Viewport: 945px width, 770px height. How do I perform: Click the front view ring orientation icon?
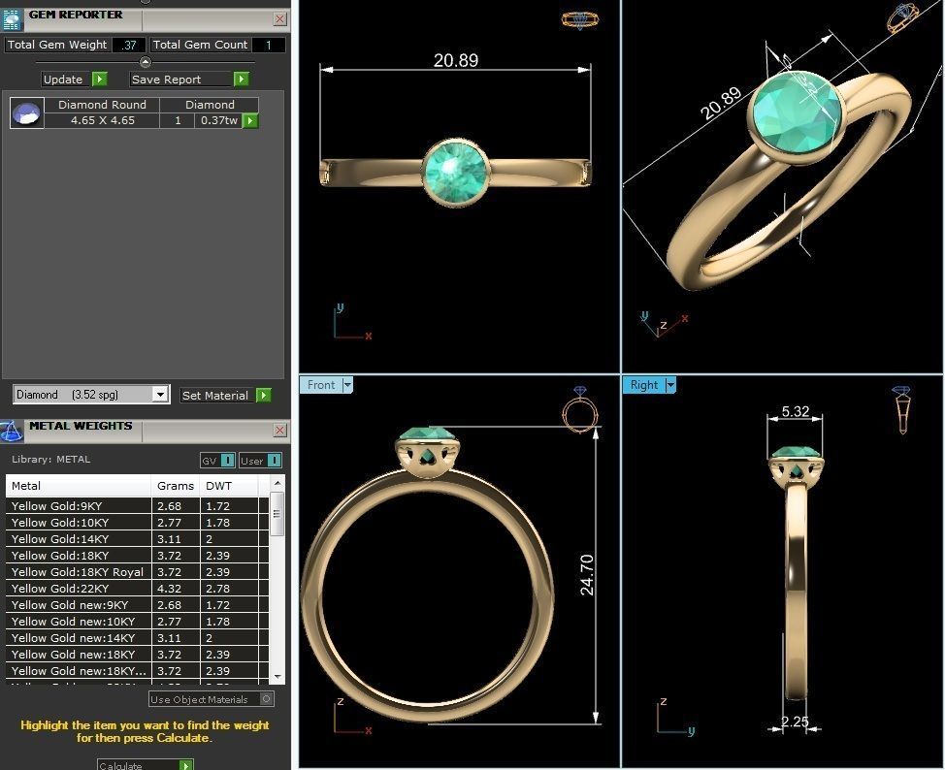click(580, 409)
